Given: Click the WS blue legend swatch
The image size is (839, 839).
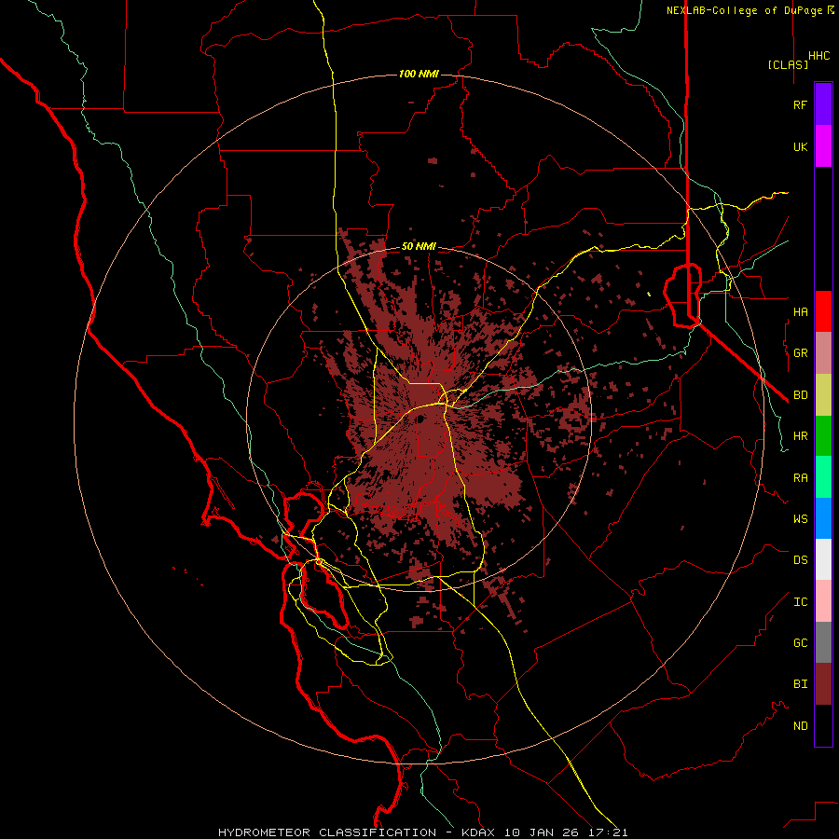Looking at the screenshot, I should pyautogui.click(x=823, y=518).
